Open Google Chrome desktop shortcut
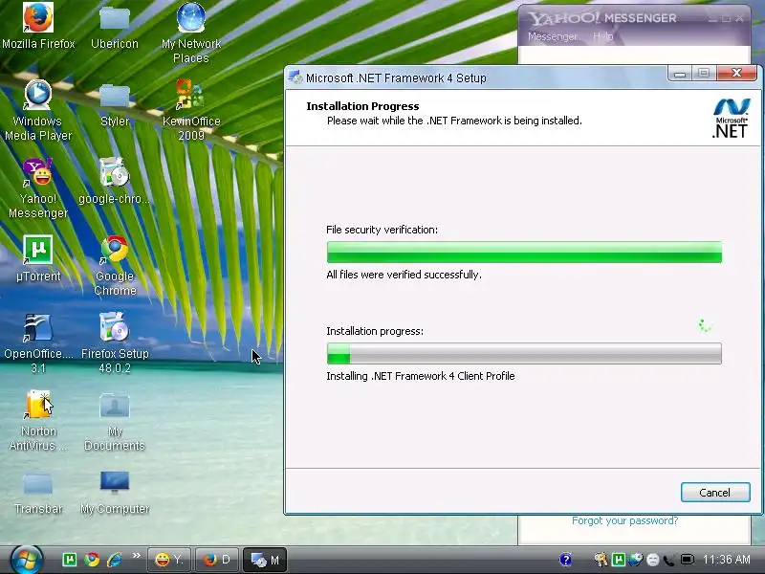 click(115, 266)
